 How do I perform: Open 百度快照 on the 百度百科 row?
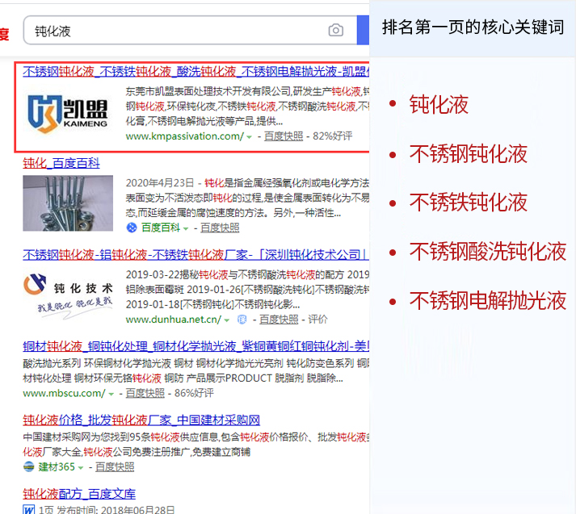(x=220, y=228)
